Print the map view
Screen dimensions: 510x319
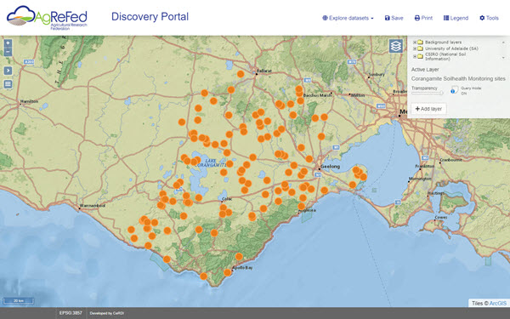pyautogui.click(x=423, y=18)
